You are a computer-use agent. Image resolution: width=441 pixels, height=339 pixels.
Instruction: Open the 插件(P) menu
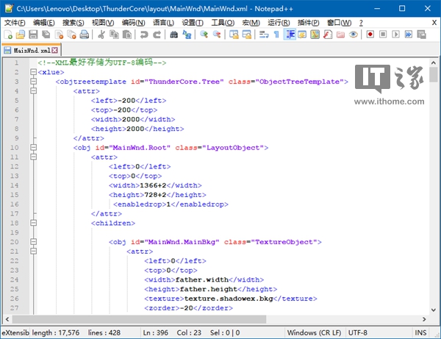point(308,23)
